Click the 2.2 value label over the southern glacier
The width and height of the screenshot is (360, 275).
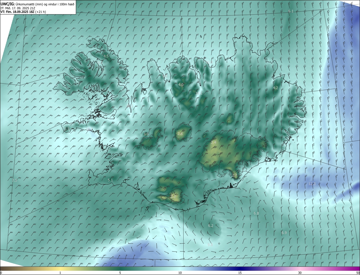click(x=174, y=196)
